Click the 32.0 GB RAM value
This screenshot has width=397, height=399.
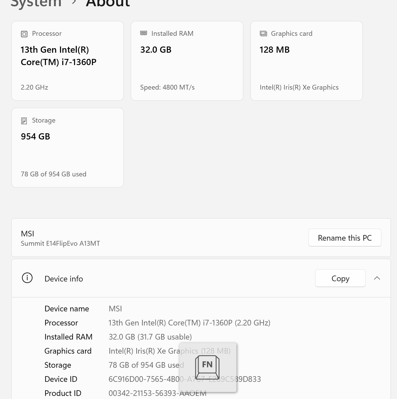(x=156, y=50)
